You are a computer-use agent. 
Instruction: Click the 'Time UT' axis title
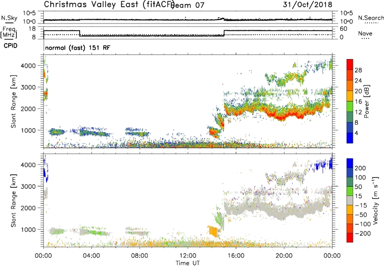[x=188, y=263]
